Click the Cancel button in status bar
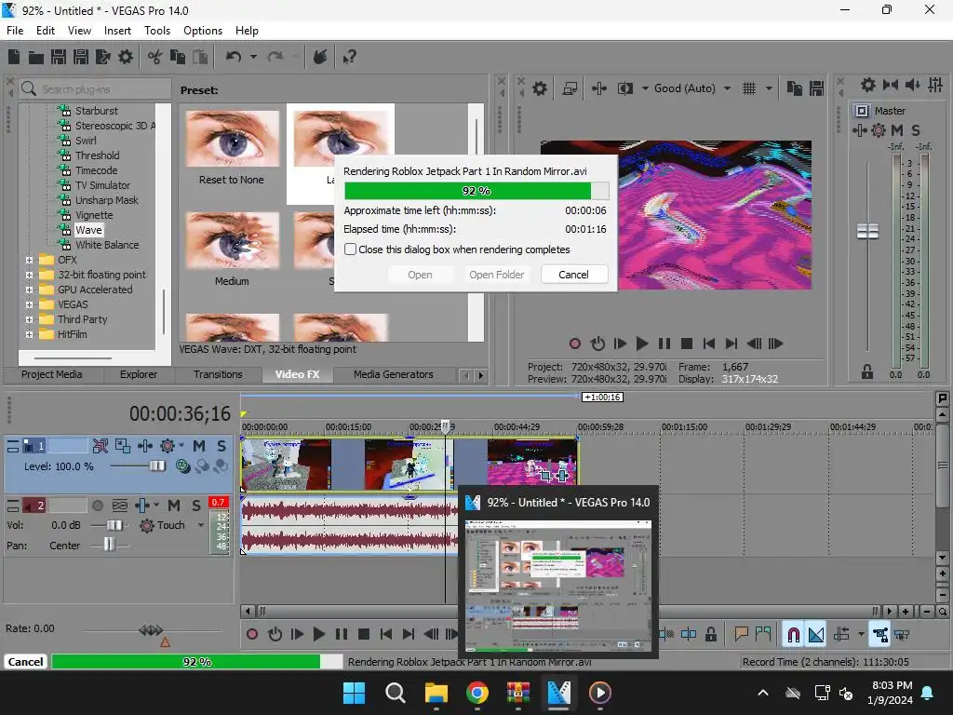 coord(25,662)
